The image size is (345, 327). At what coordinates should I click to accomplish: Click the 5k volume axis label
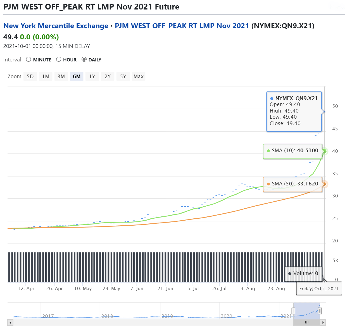click(x=335, y=260)
